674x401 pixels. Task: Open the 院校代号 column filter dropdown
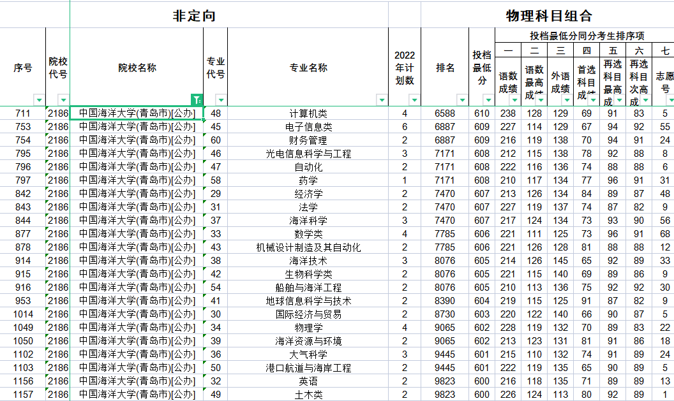(x=63, y=100)
